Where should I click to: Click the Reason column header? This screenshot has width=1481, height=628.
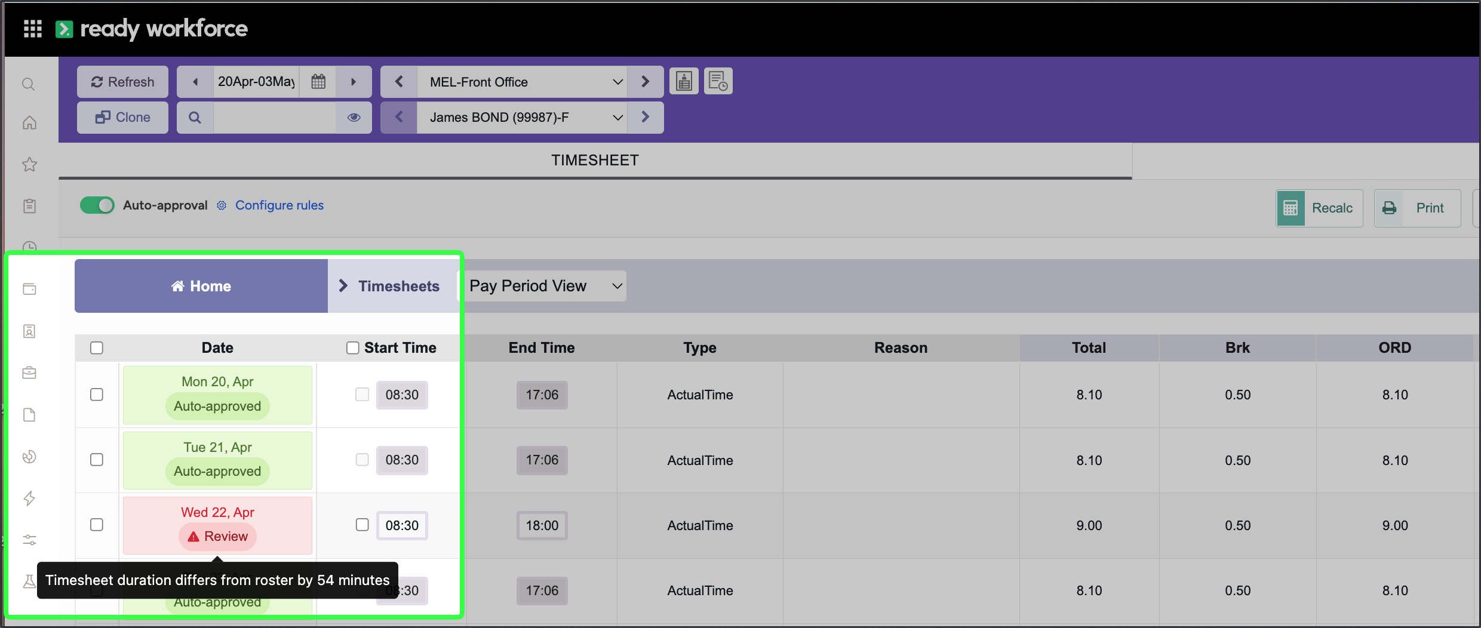pyautogui.click(x=901, y=348)
